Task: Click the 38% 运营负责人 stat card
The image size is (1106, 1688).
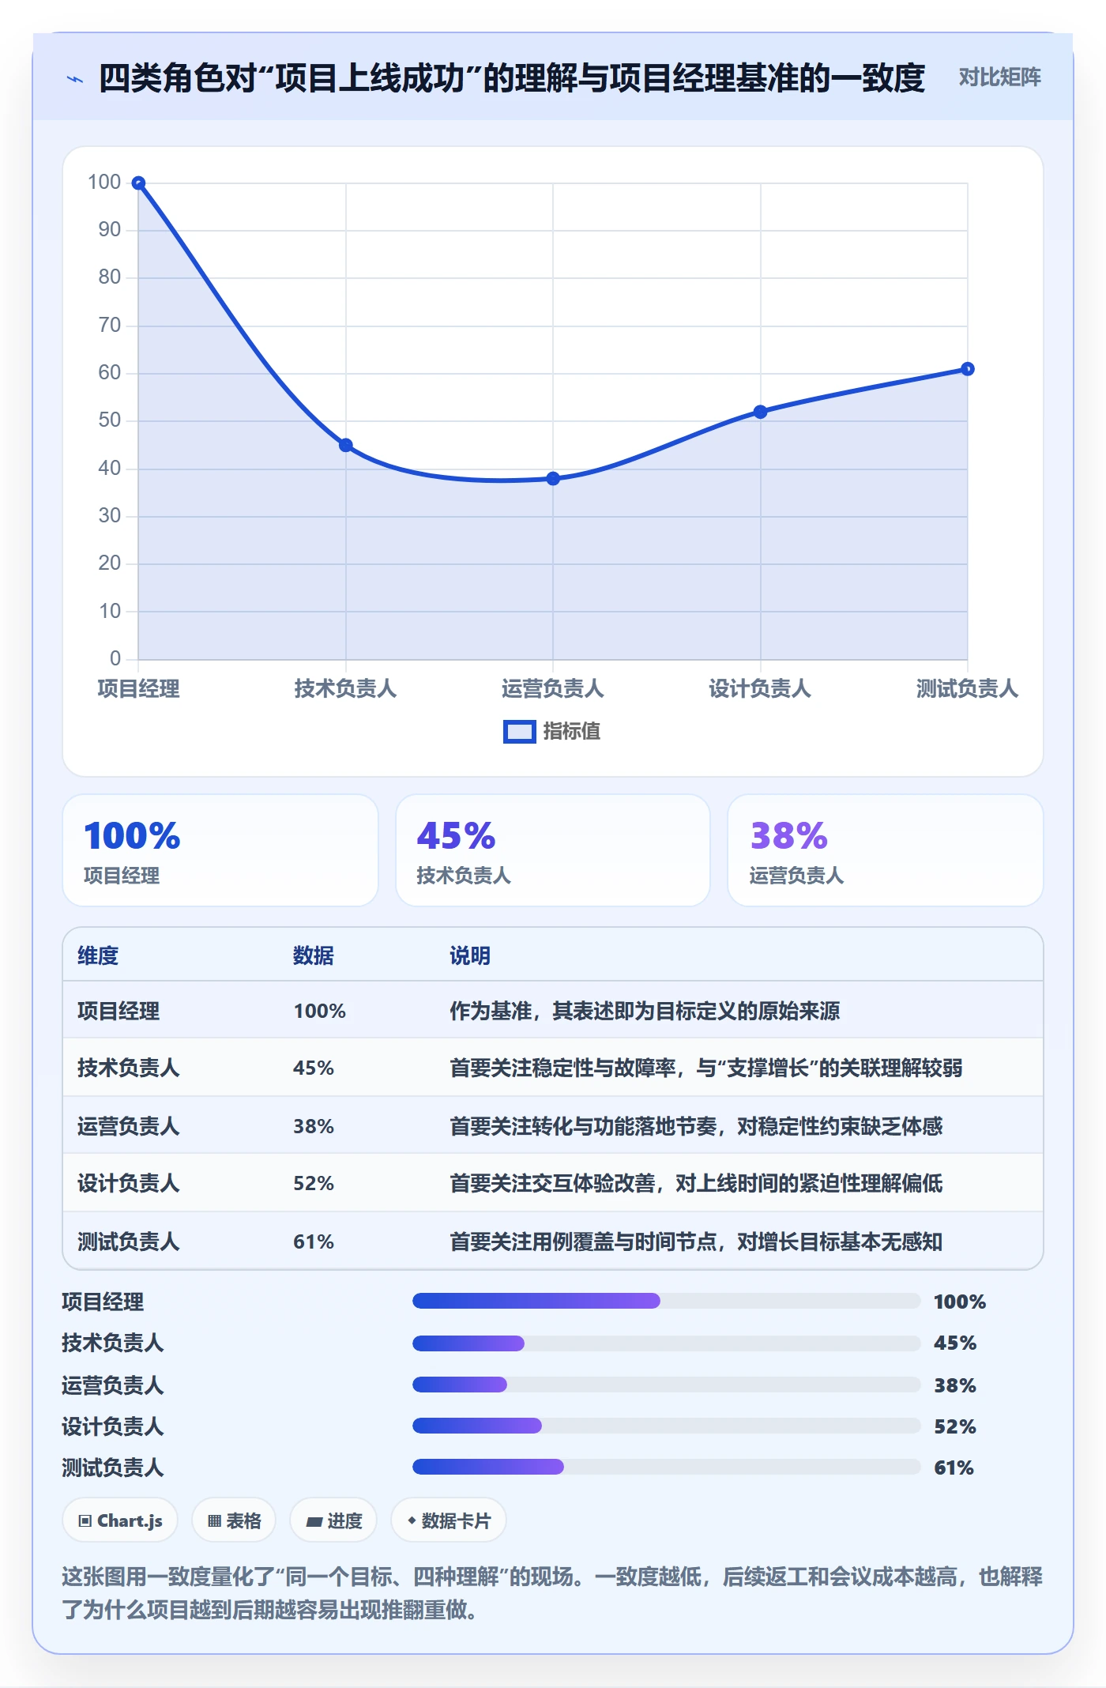Action: [x=886, y=850]
